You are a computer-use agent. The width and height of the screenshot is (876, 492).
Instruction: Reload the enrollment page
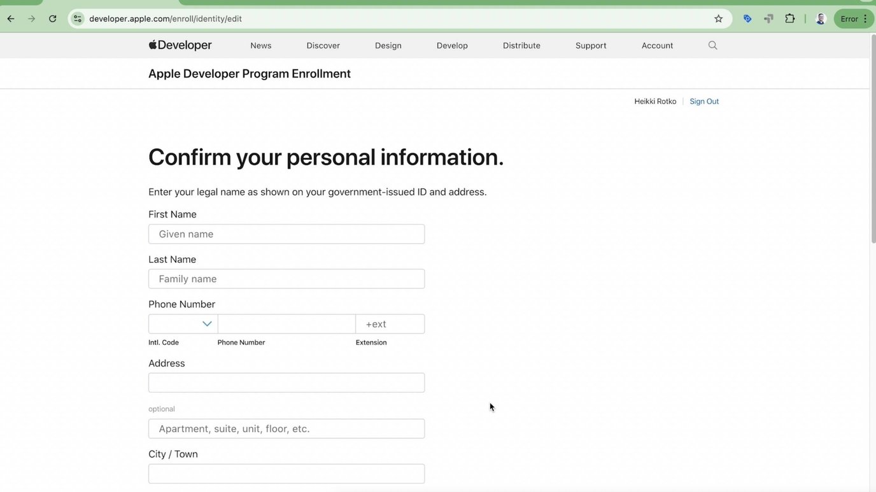tap(53, 18)
